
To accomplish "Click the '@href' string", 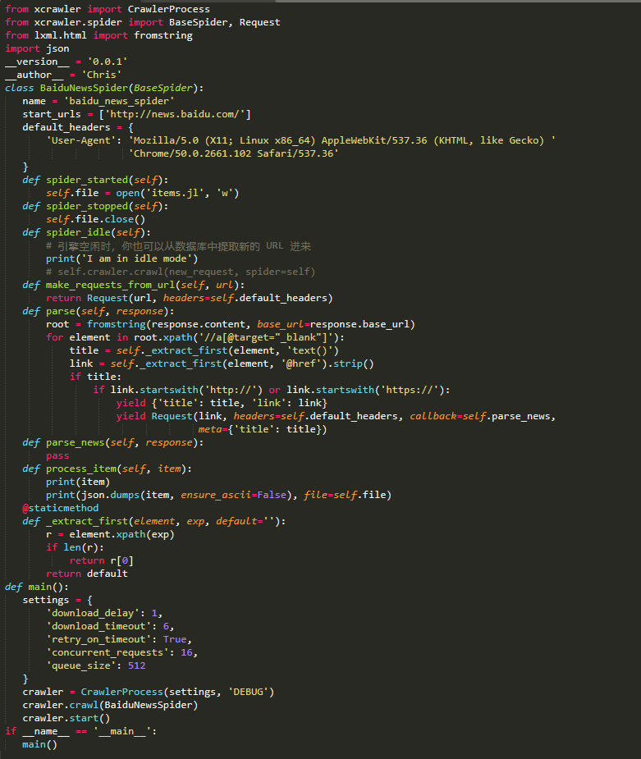I will point(301,363).
